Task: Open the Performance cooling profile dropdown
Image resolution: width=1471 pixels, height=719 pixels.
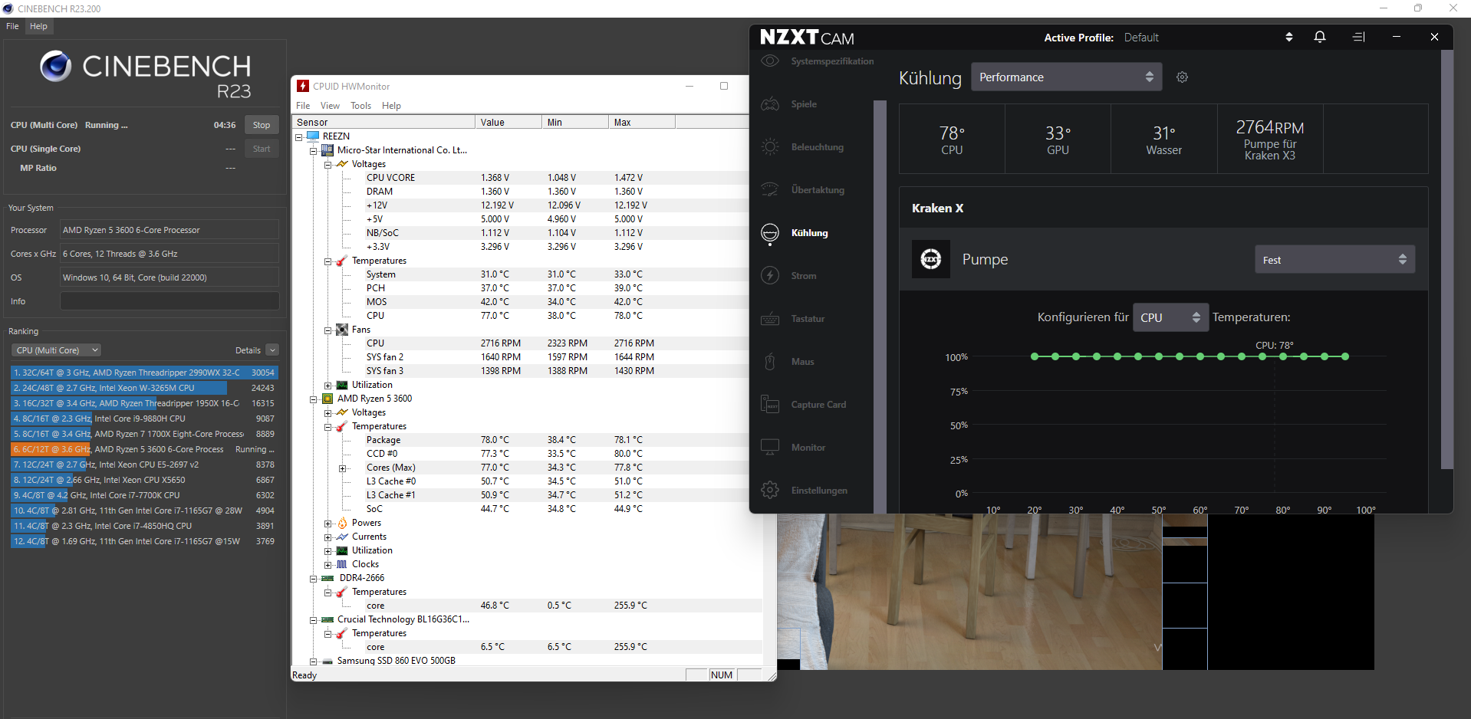Action: tap(1066, 77)
